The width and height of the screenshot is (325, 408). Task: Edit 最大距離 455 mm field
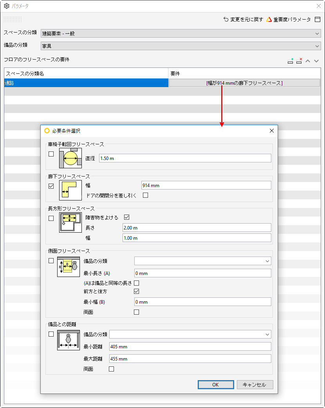coord(190,359)
